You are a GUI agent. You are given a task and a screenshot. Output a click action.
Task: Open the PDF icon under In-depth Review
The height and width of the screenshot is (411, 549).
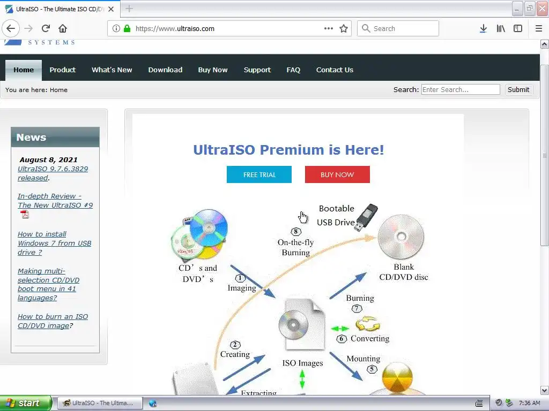tap(25, 214)
